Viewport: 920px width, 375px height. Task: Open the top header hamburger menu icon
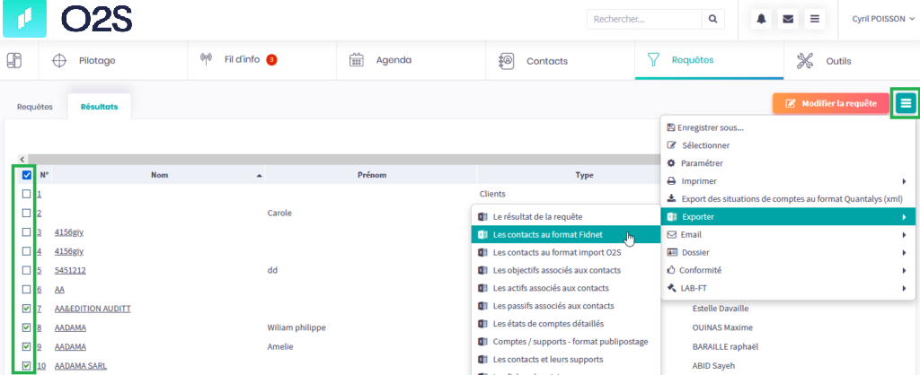pos(814,19)
